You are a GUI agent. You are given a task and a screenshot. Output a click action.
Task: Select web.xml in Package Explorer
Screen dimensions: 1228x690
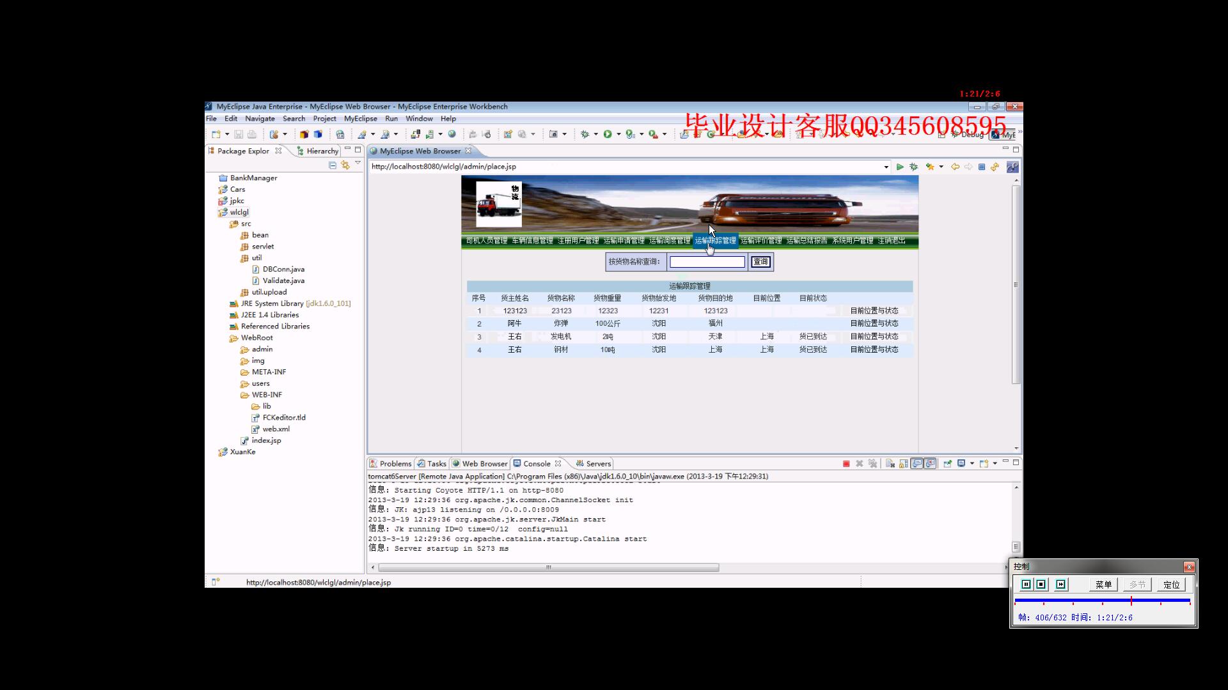coord(271,429)
